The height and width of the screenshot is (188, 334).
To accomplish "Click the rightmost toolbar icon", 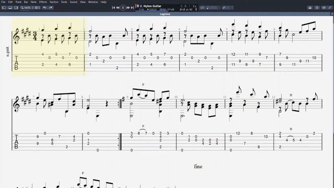I will [330, 8].
